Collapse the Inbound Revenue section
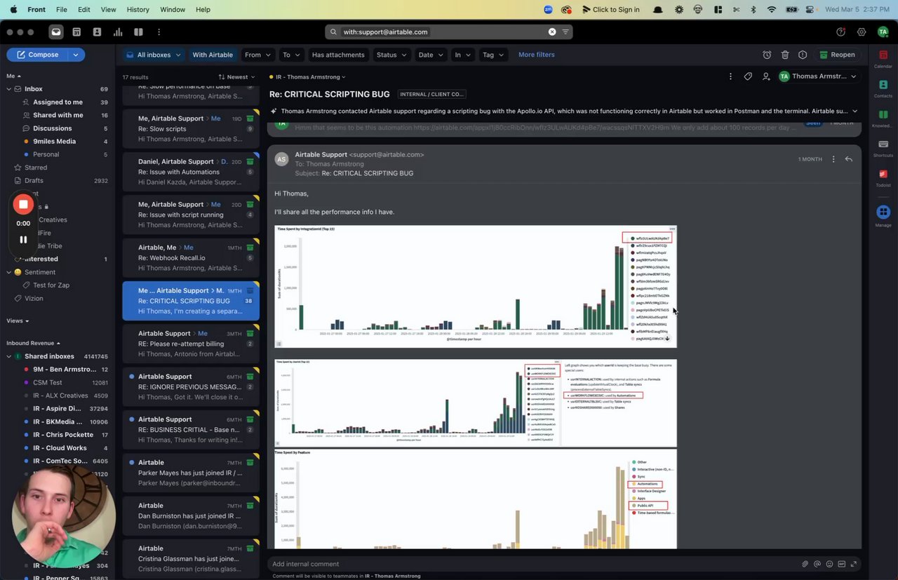This screenshot has height=580, width=898. click(33, 343)
